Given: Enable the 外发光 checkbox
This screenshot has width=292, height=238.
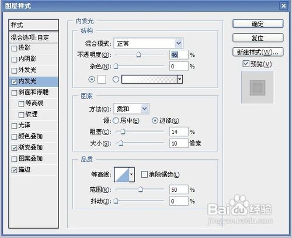Looking at the screenshot, I should (x=14, y=70).
